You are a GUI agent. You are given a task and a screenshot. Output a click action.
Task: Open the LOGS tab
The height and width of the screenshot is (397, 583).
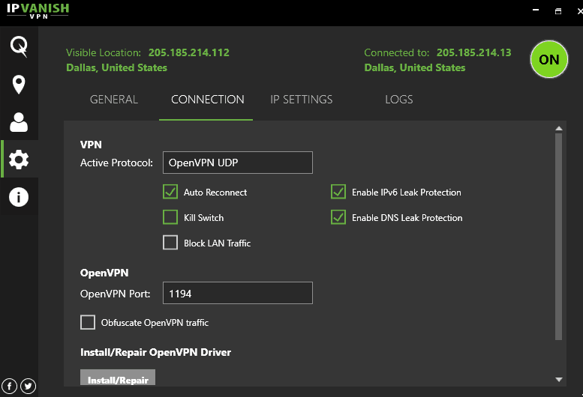399,100
